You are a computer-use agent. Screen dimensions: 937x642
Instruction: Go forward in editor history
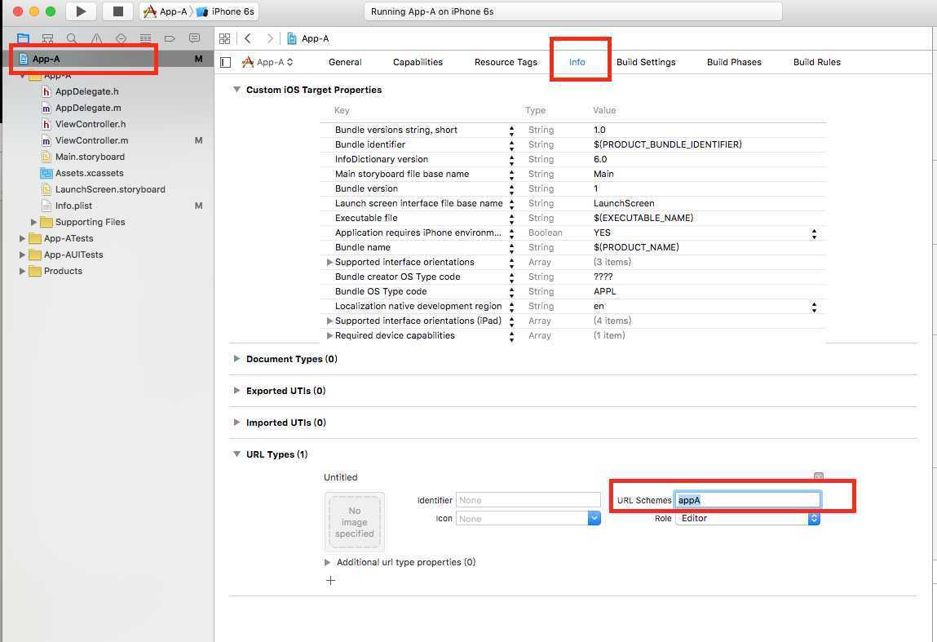pyautogui.click(x=269, y=38)
